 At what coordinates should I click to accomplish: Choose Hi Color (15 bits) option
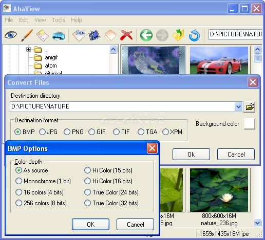coord(108,170)
